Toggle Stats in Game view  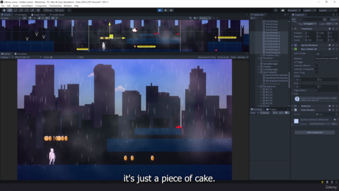click(233, 57)
